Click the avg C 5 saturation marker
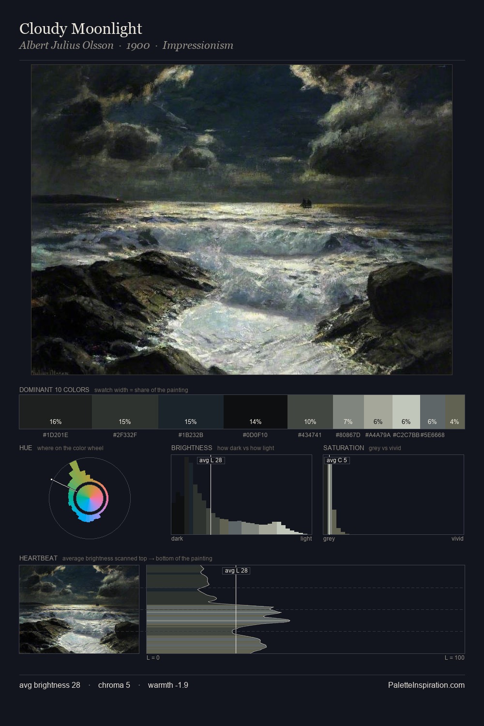The height and width of the screenshot is (726, 484). click(x=337, y=460)
